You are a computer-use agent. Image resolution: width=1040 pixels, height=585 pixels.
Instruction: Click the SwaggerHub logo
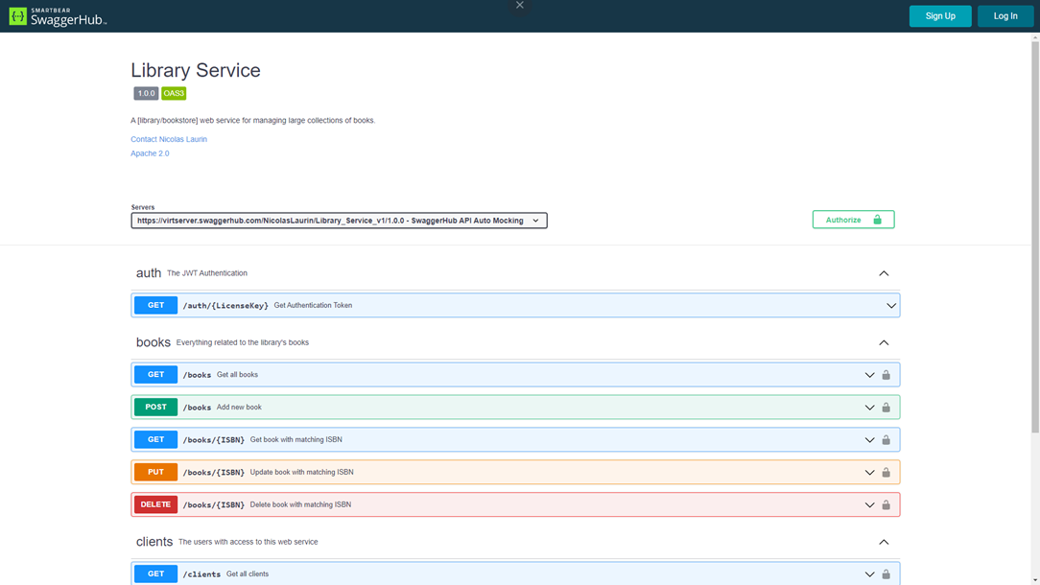click(x=58, y=16)
